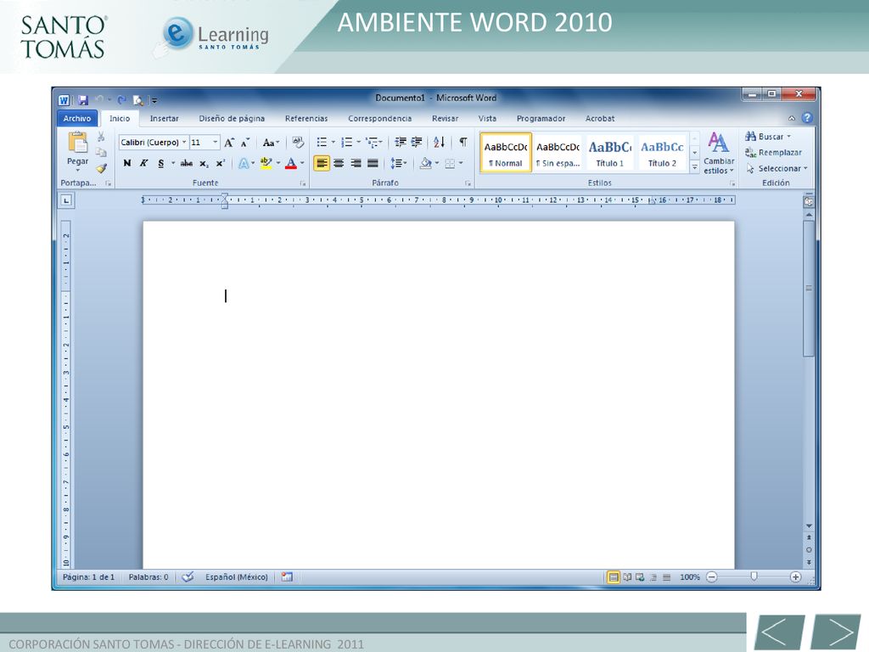Select Justify paragraph alignment
This screenshot has height=652, width=869.
coord(373,163)
